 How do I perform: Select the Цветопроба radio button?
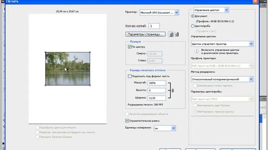193,26
